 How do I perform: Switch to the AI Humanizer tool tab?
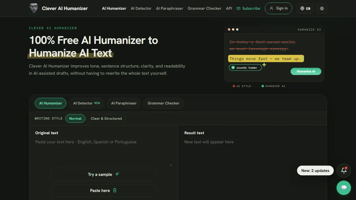tap(51, 103)
